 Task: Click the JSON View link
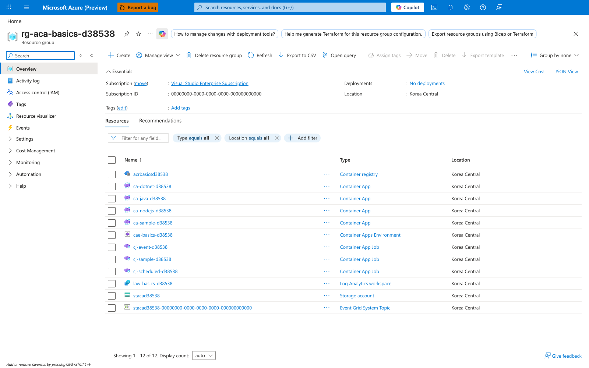click(566, 71)
